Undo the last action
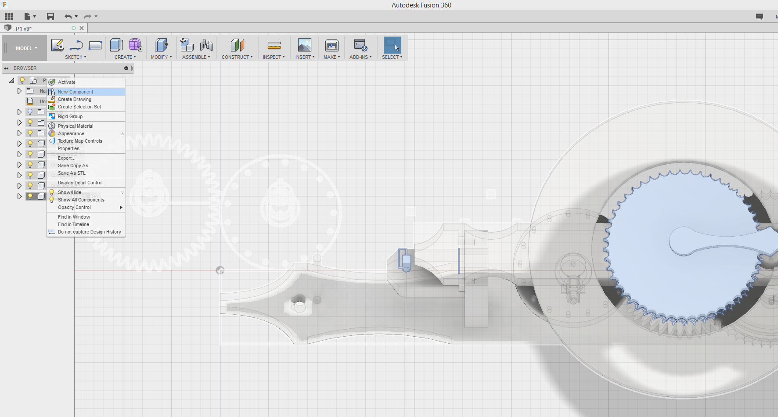This screenshot has height=417, width=778. [x=68, y=17]
